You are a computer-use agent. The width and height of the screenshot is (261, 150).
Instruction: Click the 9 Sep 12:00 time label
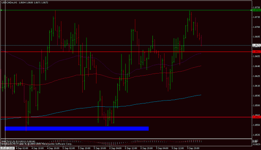pyautogui.click(x=177, y=148)
